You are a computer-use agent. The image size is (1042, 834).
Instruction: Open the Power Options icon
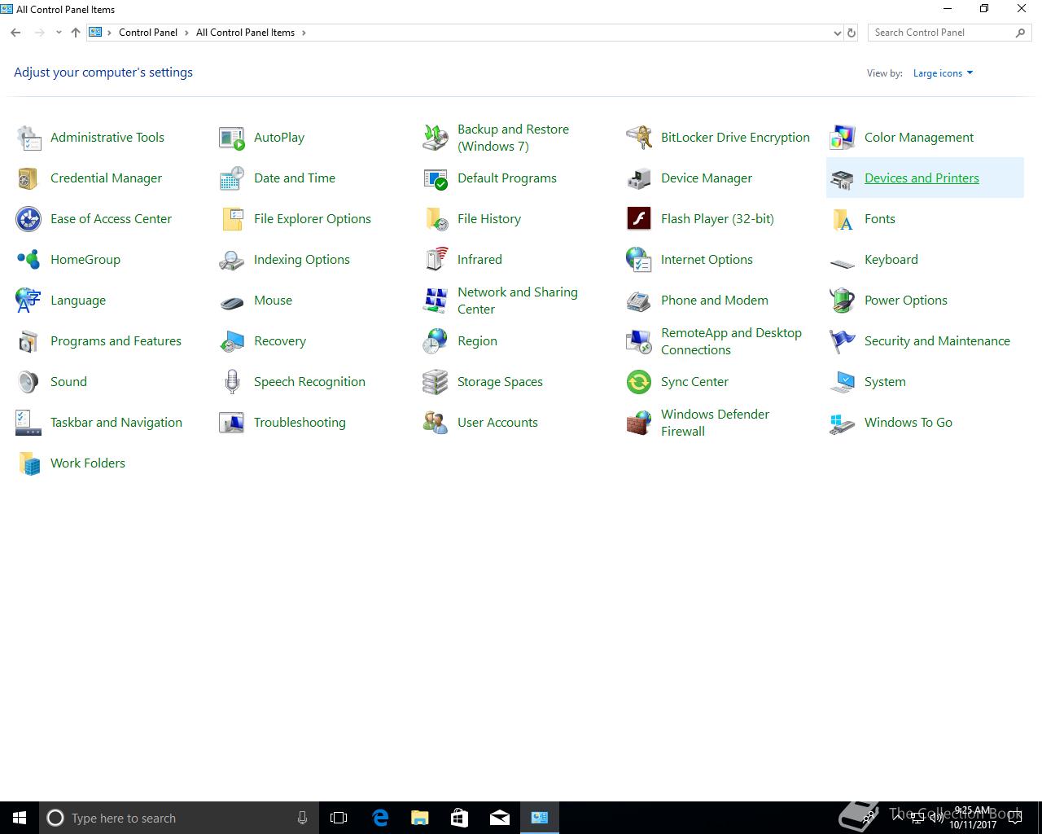point(843,301)
